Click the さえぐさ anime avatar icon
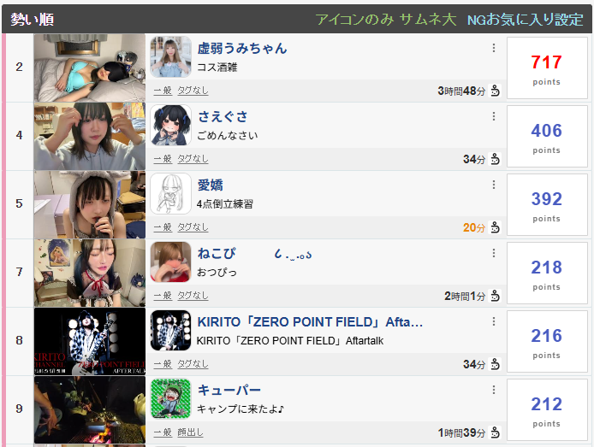Image resolution: width=594 pixels, height=447 pixels. pos(171,125)
